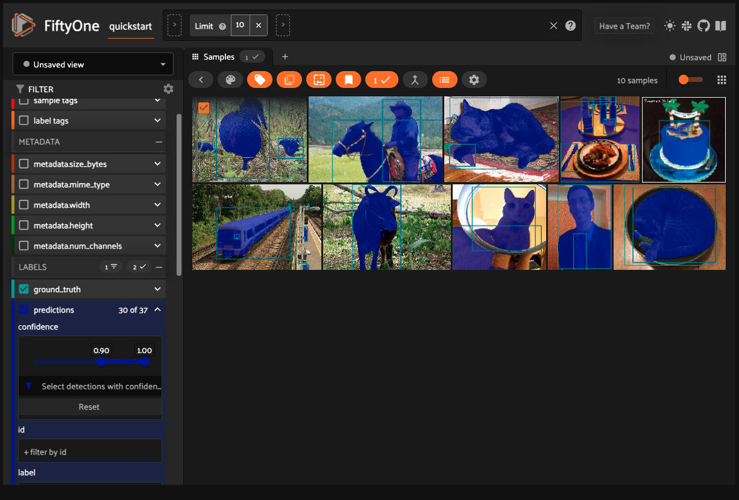Enable the label tags checkbox
The height and width of the screenshot is (500, 739).
pyautogui.click(x=24, y=120)
